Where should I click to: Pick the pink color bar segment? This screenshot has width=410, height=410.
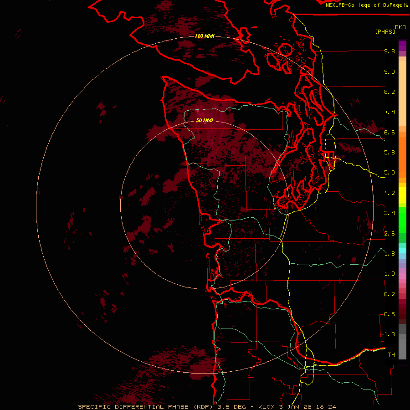pyautogui.click(x=402, y=276)
